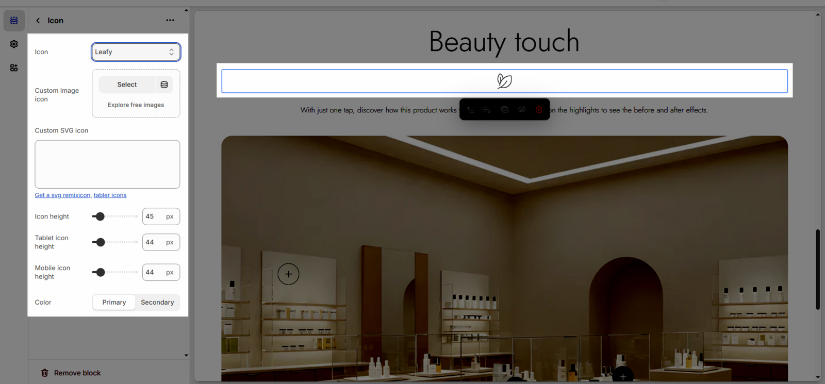Open the App embeds sidebar icon
This screenshot has height=384, width=825.
pyautogui.click(x=14, y=68)
